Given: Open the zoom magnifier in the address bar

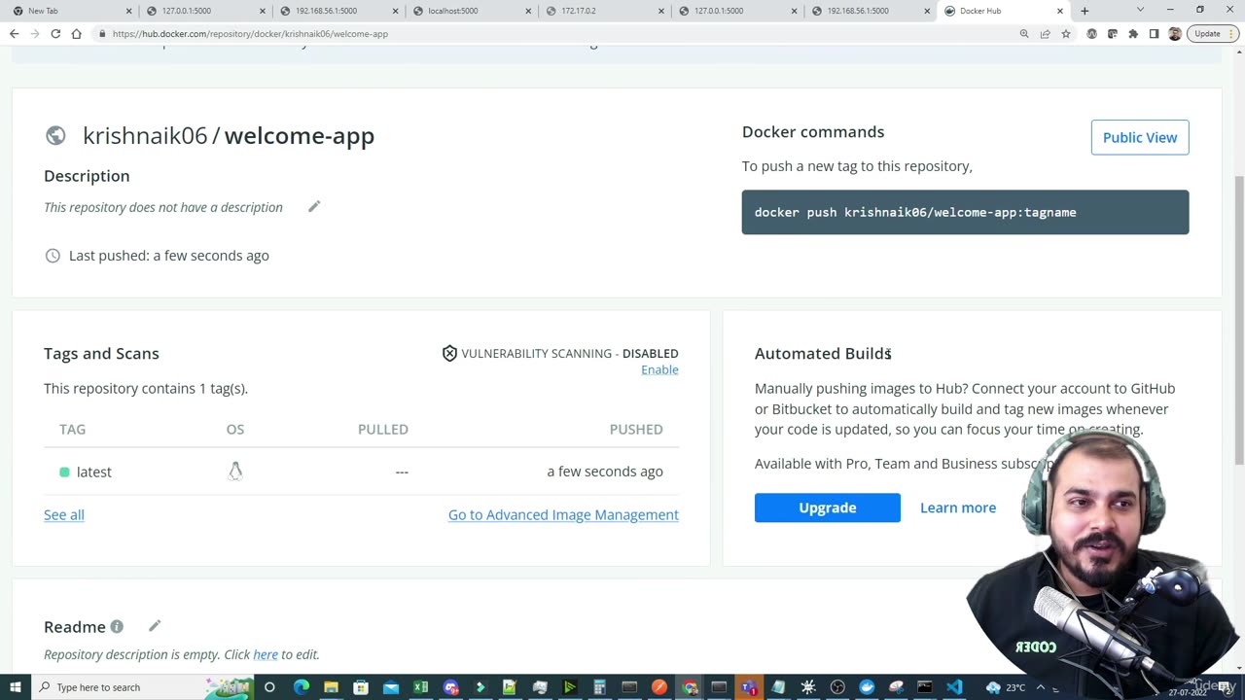Looking at the screenshot, I should [x=1024, y=33].
